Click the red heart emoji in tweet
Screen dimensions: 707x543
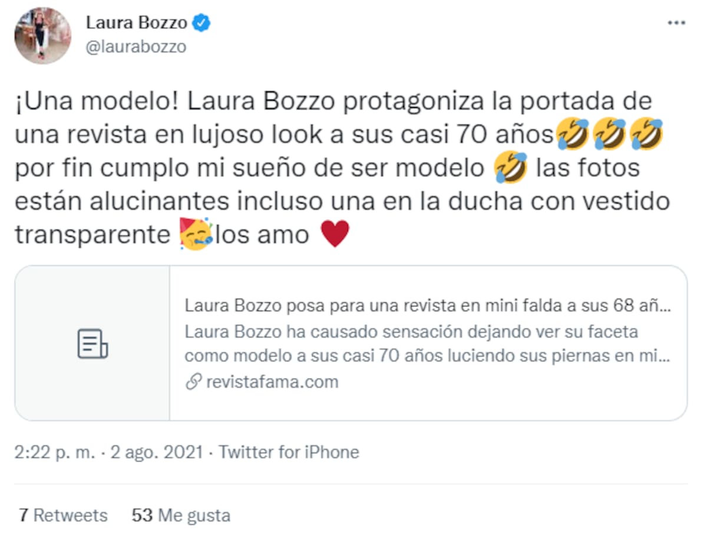pos(335,235)
